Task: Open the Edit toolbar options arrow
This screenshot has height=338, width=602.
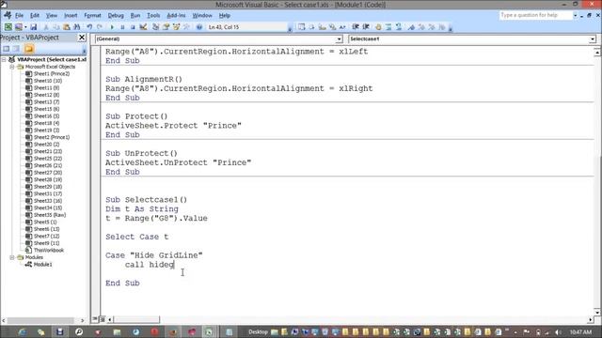Action: 451,27
